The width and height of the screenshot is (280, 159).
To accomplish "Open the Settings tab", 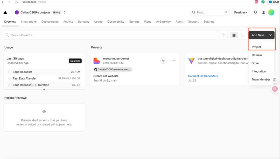I will click(x=209, y=22).
